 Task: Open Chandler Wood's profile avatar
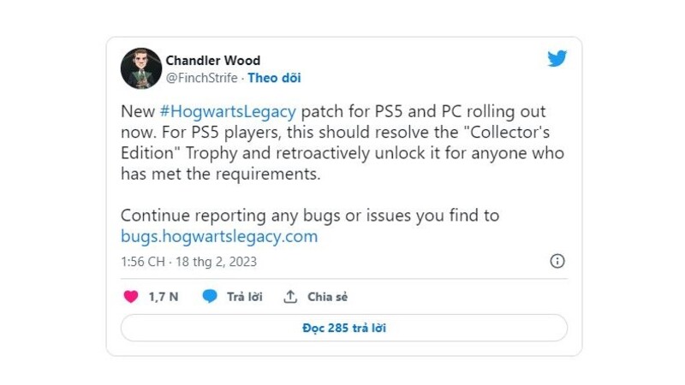pyautogui.click(x=141, y=68)
